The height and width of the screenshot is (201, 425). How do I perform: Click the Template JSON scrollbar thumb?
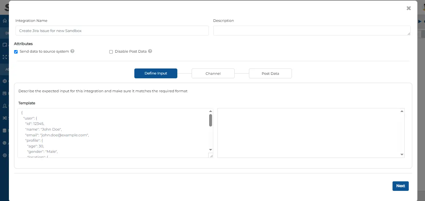point(210,120)
